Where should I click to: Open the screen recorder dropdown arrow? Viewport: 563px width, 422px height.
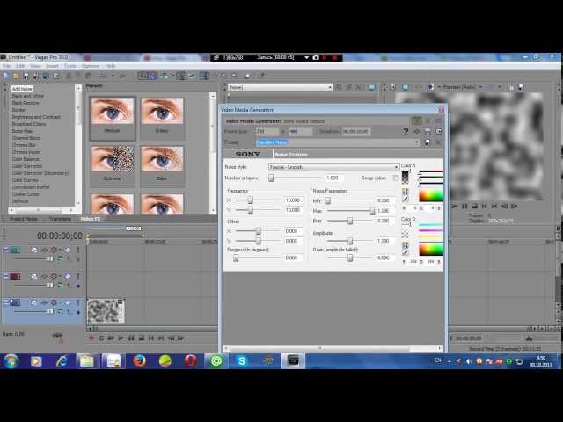[307, 57]
